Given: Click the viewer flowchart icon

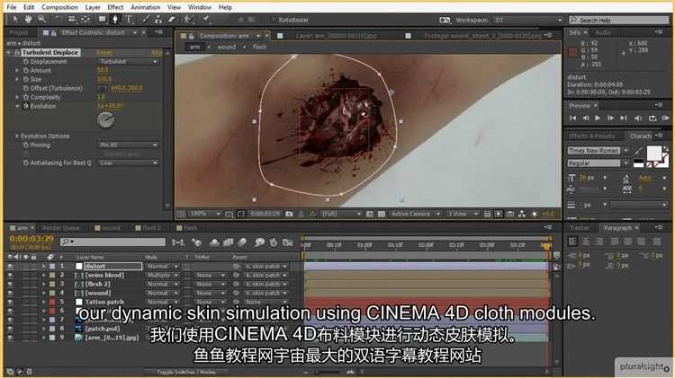Looking at the screenshot, I should pos(522,214).
